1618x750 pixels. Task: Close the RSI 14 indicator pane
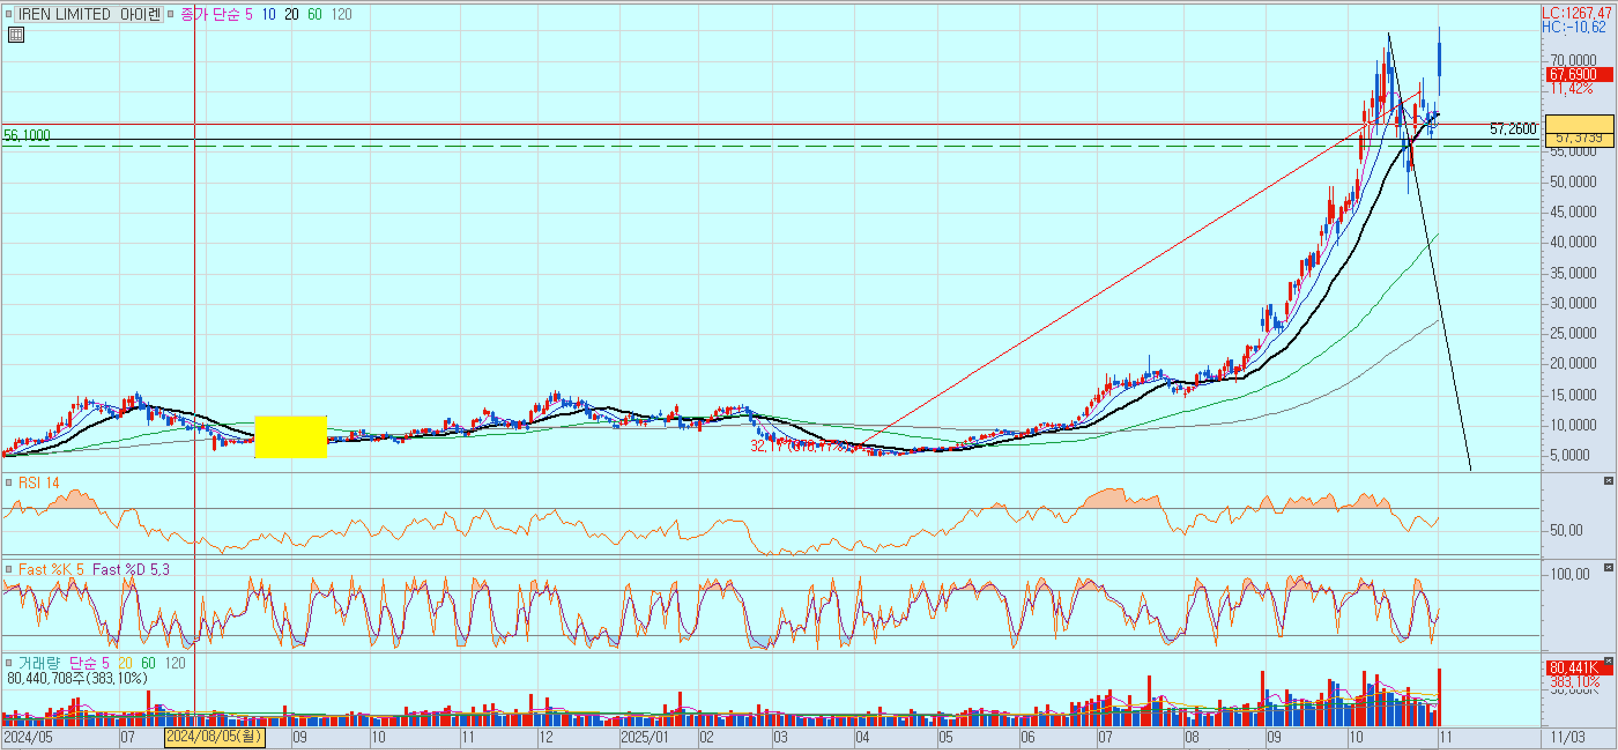pyautogui.click(x=1608, y=481)
